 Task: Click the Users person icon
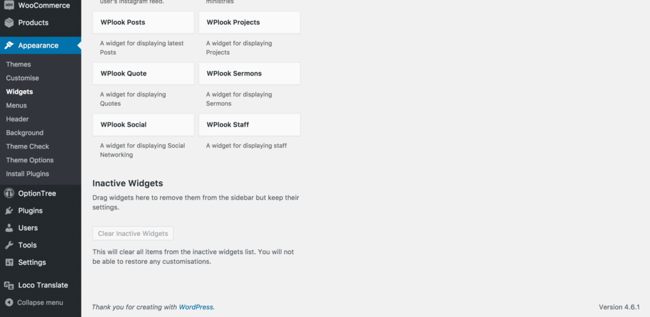[9, 228]
